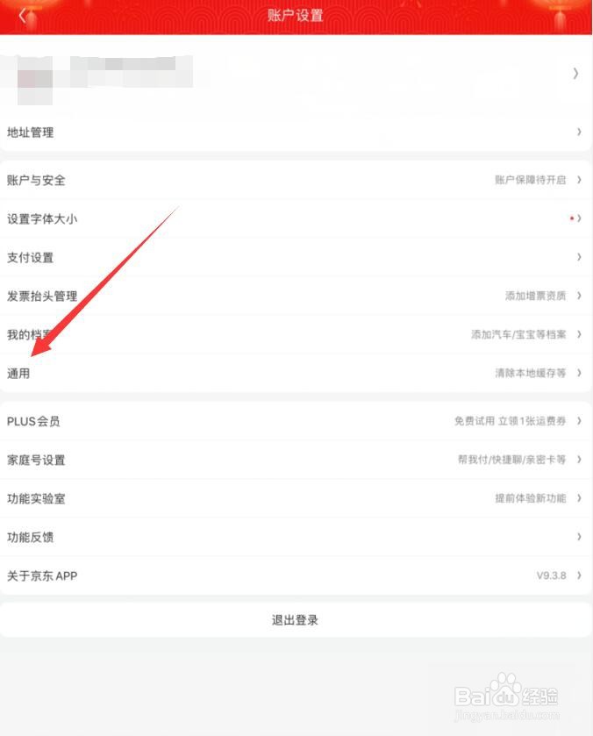This screenshot has height=736, width=593.
Task: Open 支付设置 payment settings
Action: click(296, 257)
